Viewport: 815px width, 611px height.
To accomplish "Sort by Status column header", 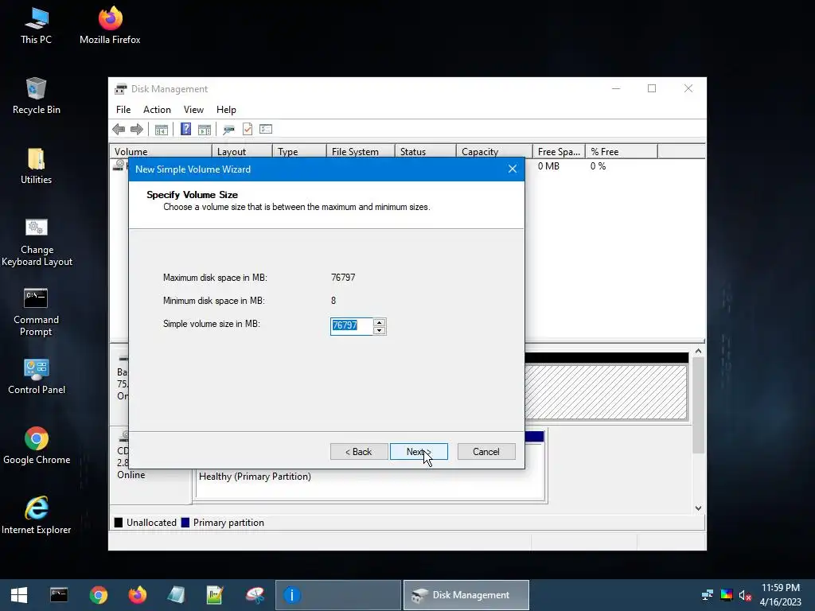I will 425,151.
